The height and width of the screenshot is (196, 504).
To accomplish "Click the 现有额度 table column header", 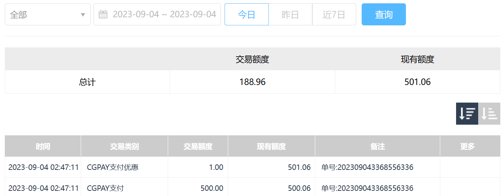I will click(x=271, y=146).
